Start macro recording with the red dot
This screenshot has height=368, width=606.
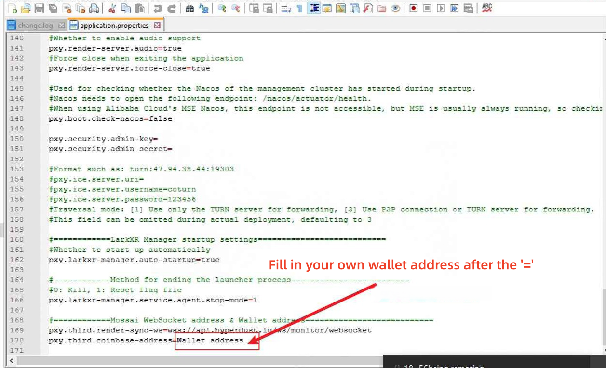(413, 8)
